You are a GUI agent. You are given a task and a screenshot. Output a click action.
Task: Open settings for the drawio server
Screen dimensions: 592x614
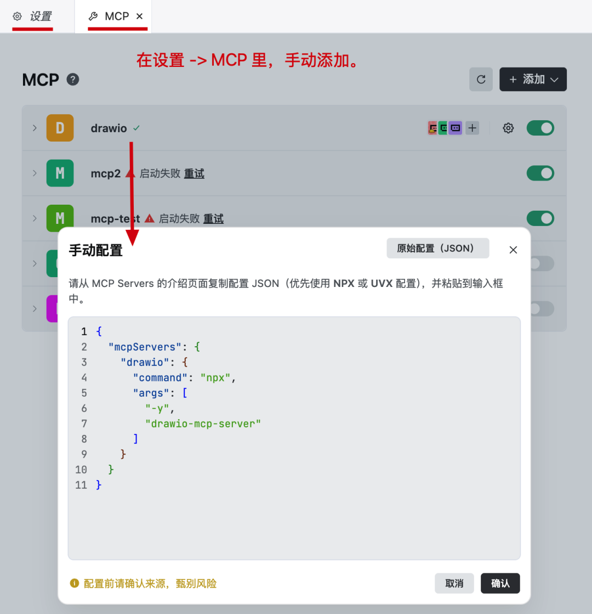pyautogui.click(x=508, y=128)
